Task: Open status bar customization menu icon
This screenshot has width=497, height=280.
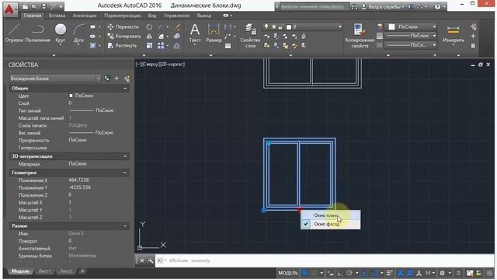Action: tap(489, 273)
